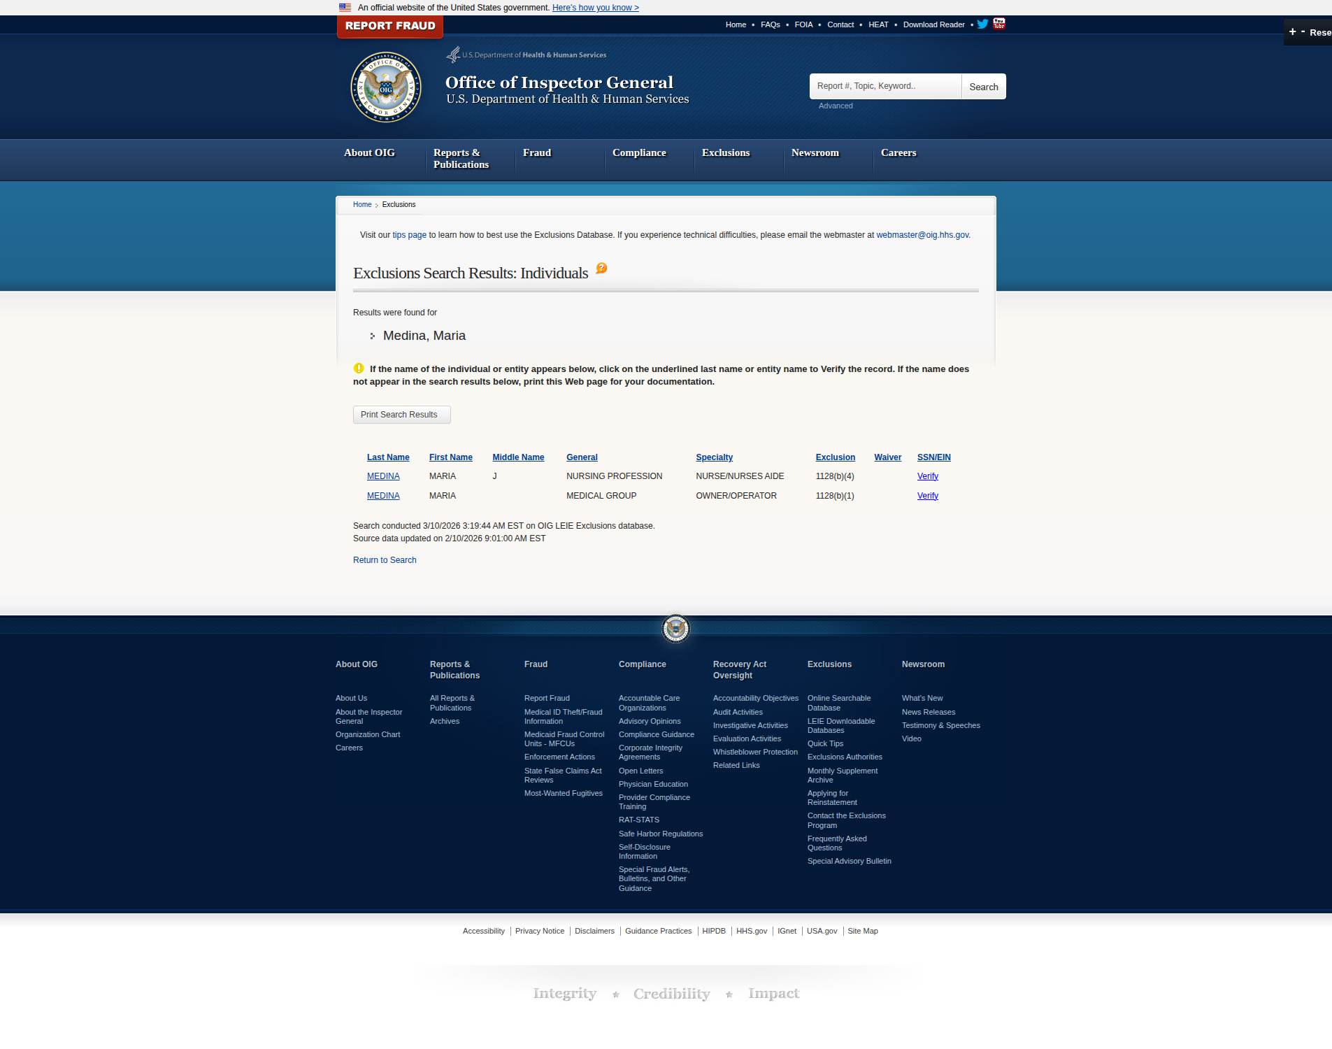Click the Return to Search link

[385, 560]
